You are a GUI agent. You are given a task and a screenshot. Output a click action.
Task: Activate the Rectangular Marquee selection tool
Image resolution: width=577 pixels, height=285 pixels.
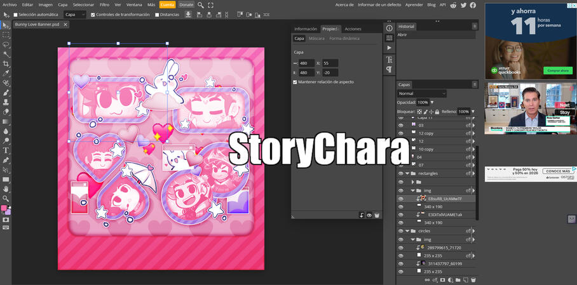[6, 34]
